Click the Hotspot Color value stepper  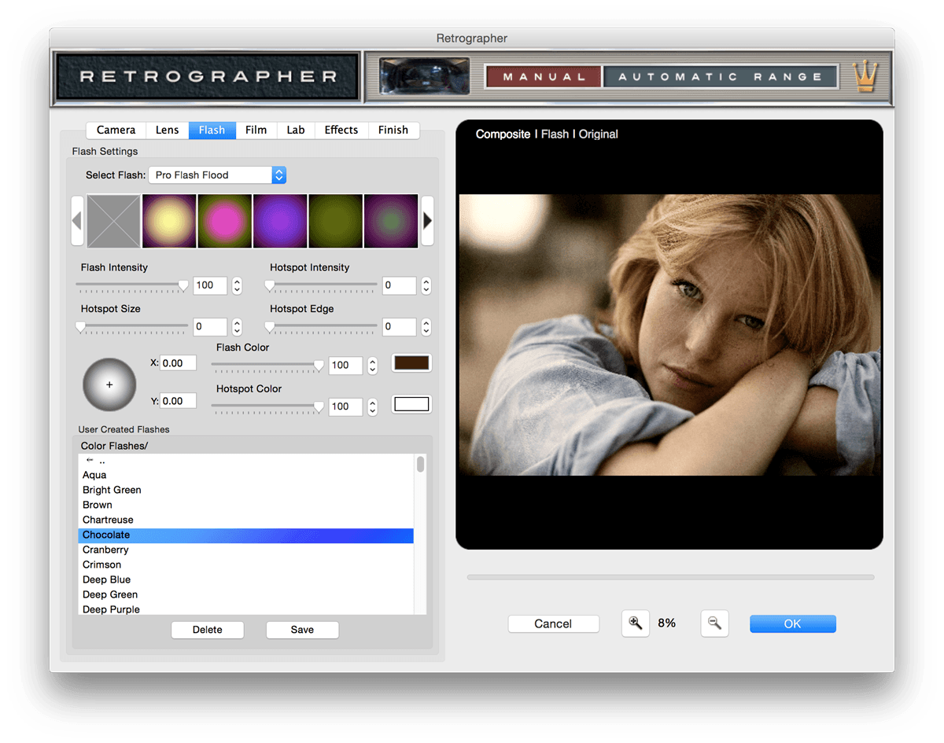(x=373, y=406)
